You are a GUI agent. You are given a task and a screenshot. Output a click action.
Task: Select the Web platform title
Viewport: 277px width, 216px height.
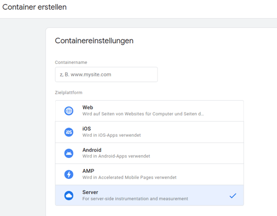point(87,107)
